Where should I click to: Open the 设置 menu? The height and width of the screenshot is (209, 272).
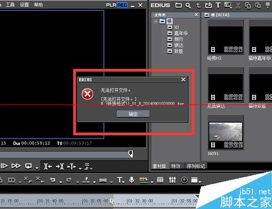point(24,4)
